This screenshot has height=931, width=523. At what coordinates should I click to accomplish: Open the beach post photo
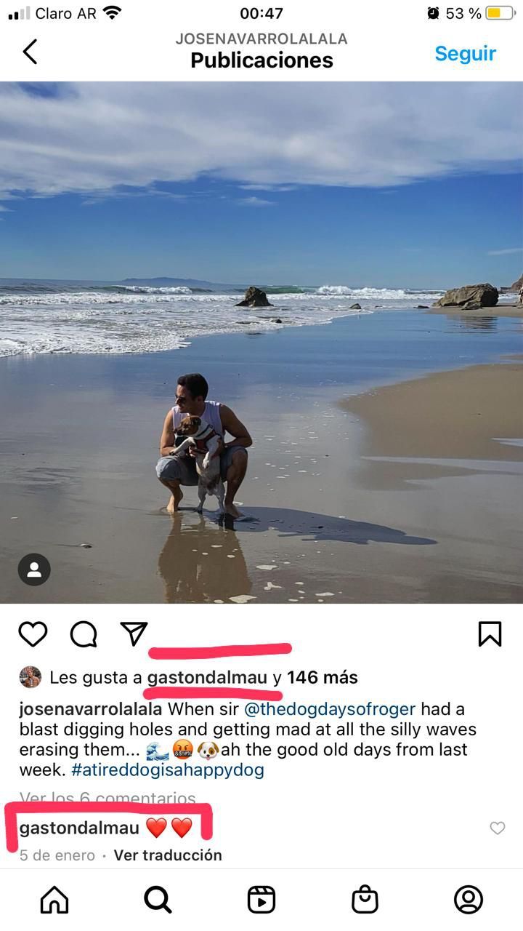coord(261,342)
